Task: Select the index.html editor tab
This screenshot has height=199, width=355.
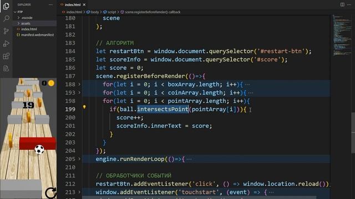Action: (73, 5)
